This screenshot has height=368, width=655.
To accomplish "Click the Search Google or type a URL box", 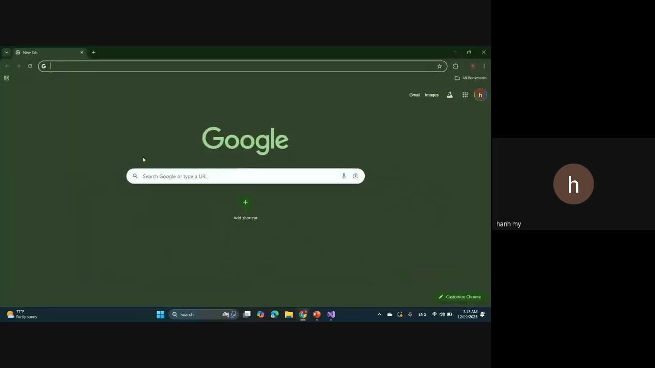I will [x=246, y=176].
